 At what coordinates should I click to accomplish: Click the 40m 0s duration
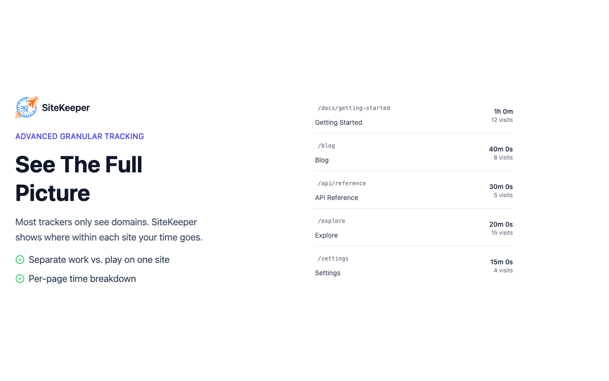(x=501, y=149)
